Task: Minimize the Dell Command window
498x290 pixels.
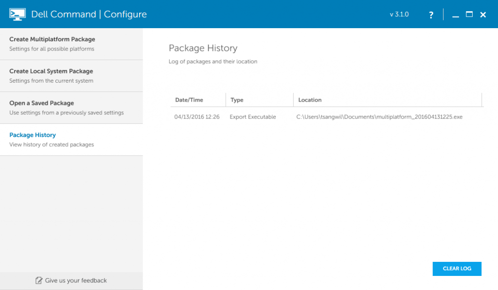Action: tap(456, 15)
